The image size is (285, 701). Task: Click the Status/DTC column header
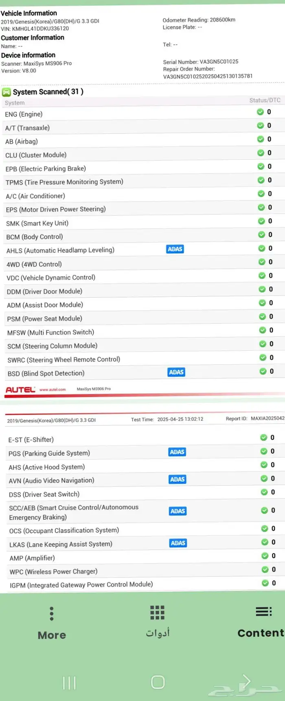(265, 100)
